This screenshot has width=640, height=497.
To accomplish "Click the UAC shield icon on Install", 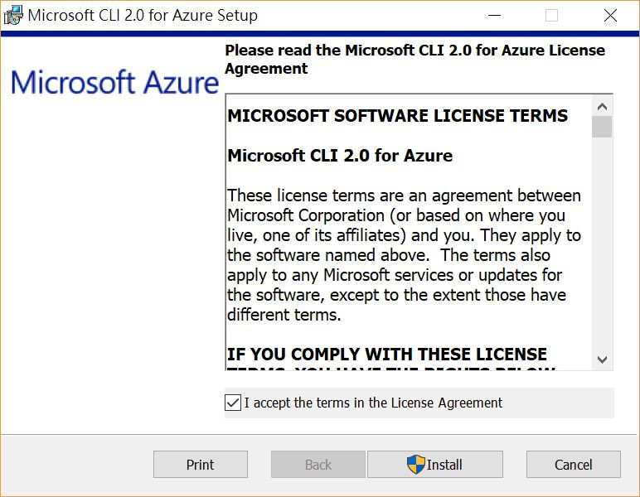I will click(x=416, y=465).
